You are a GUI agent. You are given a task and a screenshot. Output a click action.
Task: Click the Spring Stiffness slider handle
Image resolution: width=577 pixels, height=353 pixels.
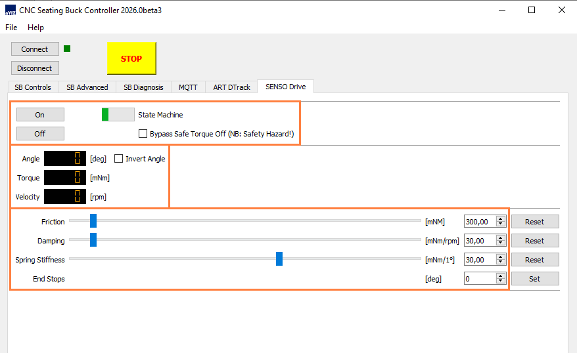[279, 259]
